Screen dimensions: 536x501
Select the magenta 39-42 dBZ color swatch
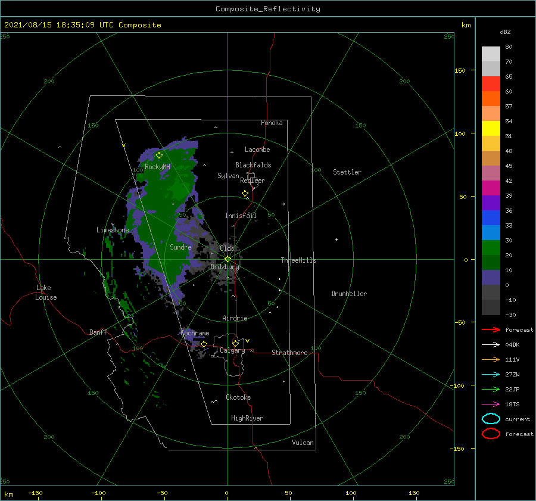pos(491,188)
